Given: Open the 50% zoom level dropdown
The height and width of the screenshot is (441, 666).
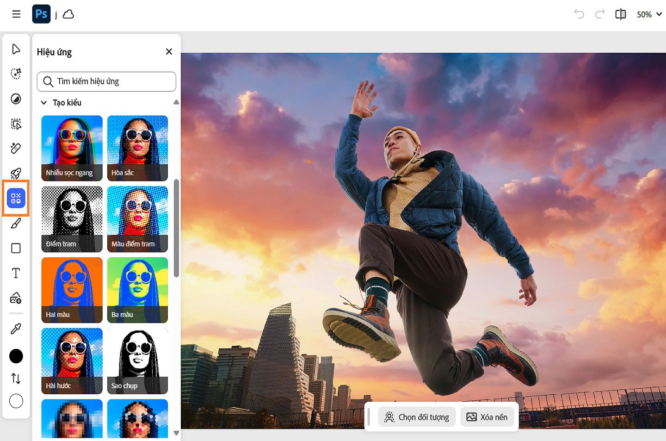Looking at the screenshot, I should tap(649, 14).
